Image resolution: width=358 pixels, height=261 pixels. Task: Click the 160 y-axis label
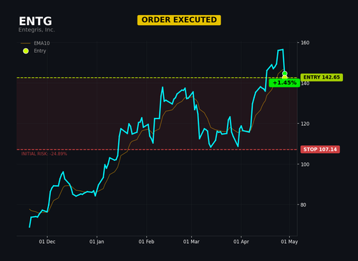point(305,43)
